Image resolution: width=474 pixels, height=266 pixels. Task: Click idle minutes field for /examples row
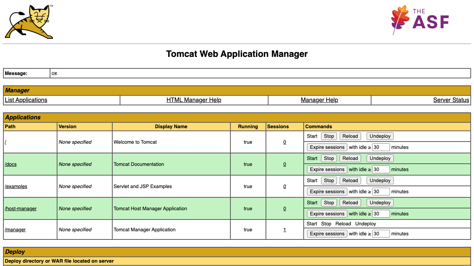(x=381, y=192)
